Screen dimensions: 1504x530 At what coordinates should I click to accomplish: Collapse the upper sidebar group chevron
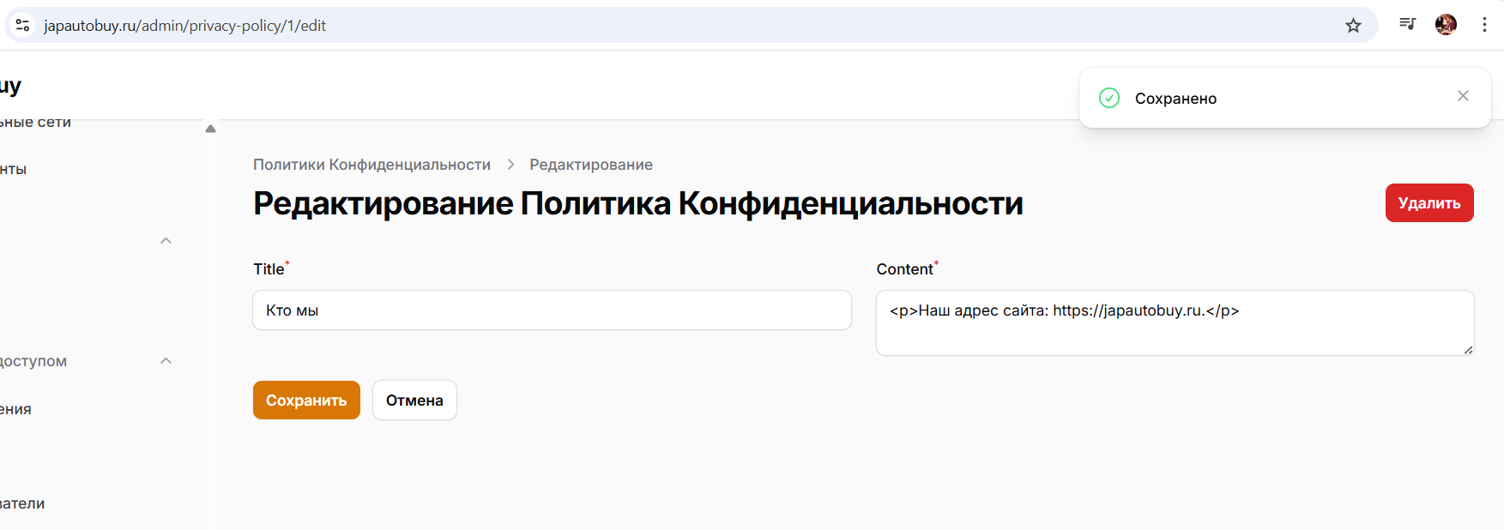pos(166,241)
